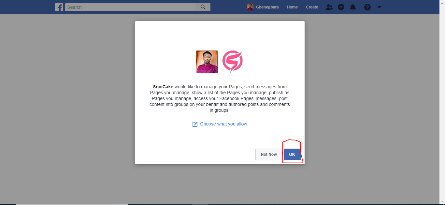Open the Messenger icon

coord(341,7)
